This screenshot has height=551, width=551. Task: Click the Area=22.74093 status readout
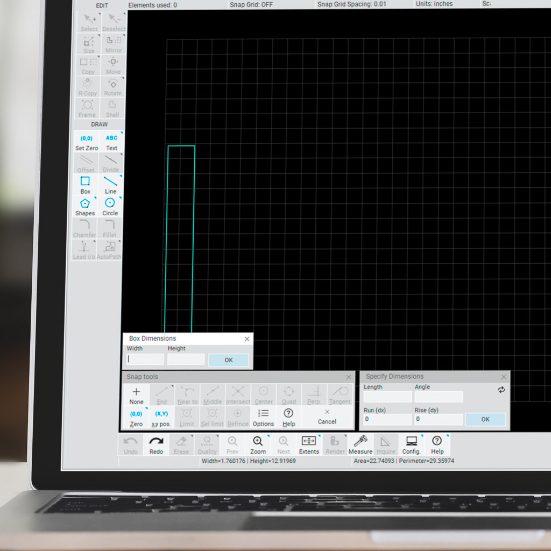click(x=374, y=461)
